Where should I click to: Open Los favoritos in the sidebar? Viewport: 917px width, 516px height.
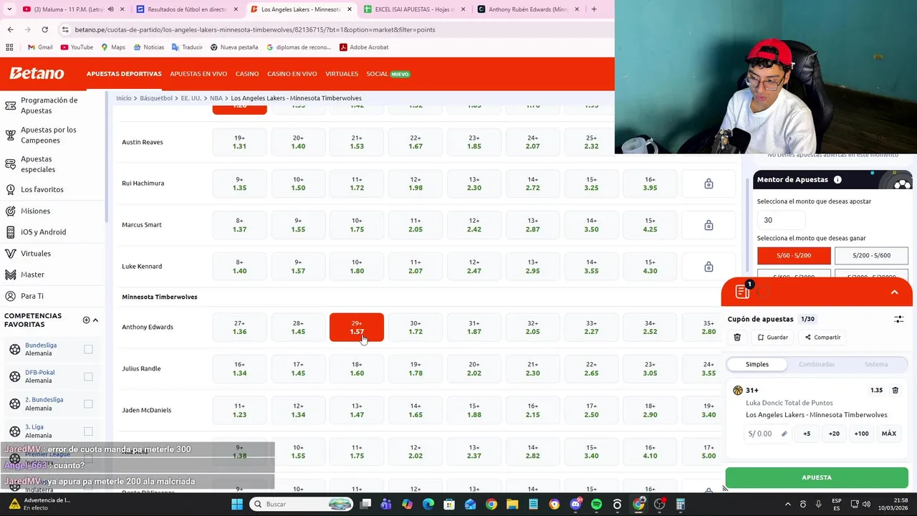pos(42,189)
